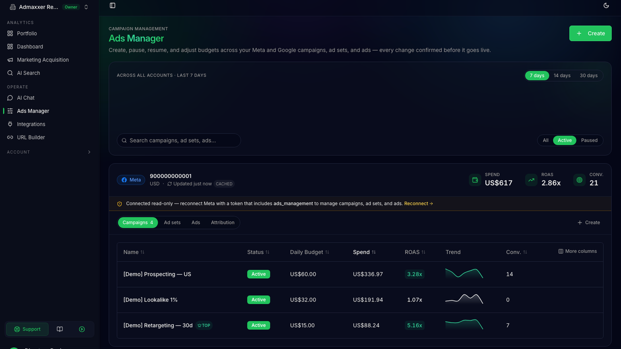Click the TOP crown badge on Retargeting
This screenshot has height=349, width=621.
coord(204,325)
